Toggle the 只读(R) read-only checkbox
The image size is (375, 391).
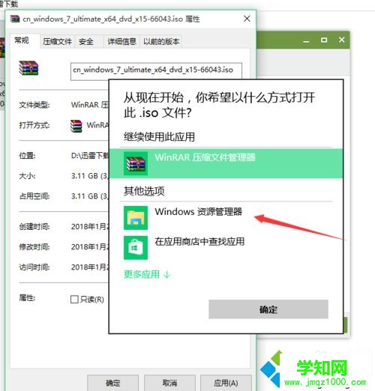(74, 299)
